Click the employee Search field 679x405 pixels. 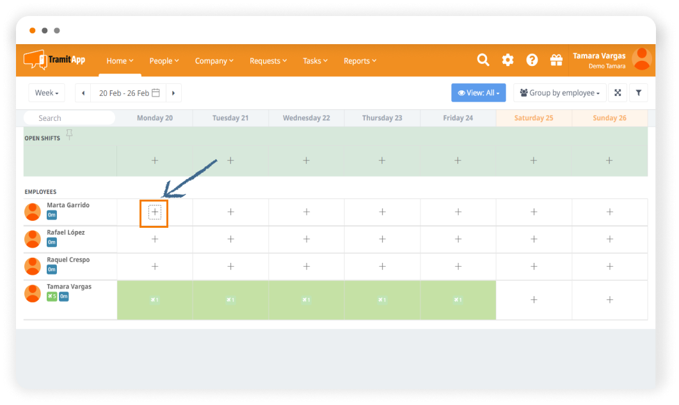[x=69, y=118]
